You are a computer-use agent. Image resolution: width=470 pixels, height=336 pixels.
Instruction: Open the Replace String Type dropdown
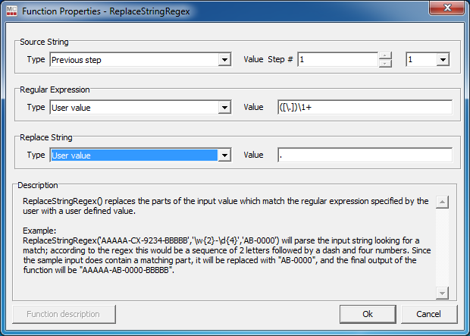point(224,155)
